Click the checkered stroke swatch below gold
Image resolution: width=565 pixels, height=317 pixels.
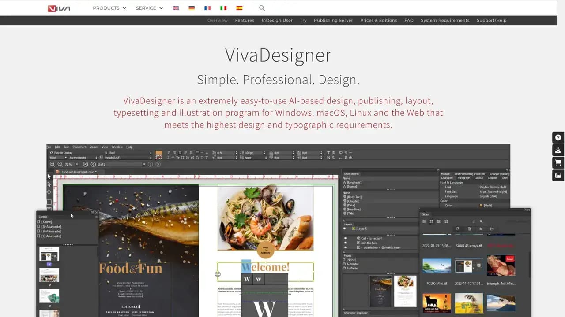159,158
